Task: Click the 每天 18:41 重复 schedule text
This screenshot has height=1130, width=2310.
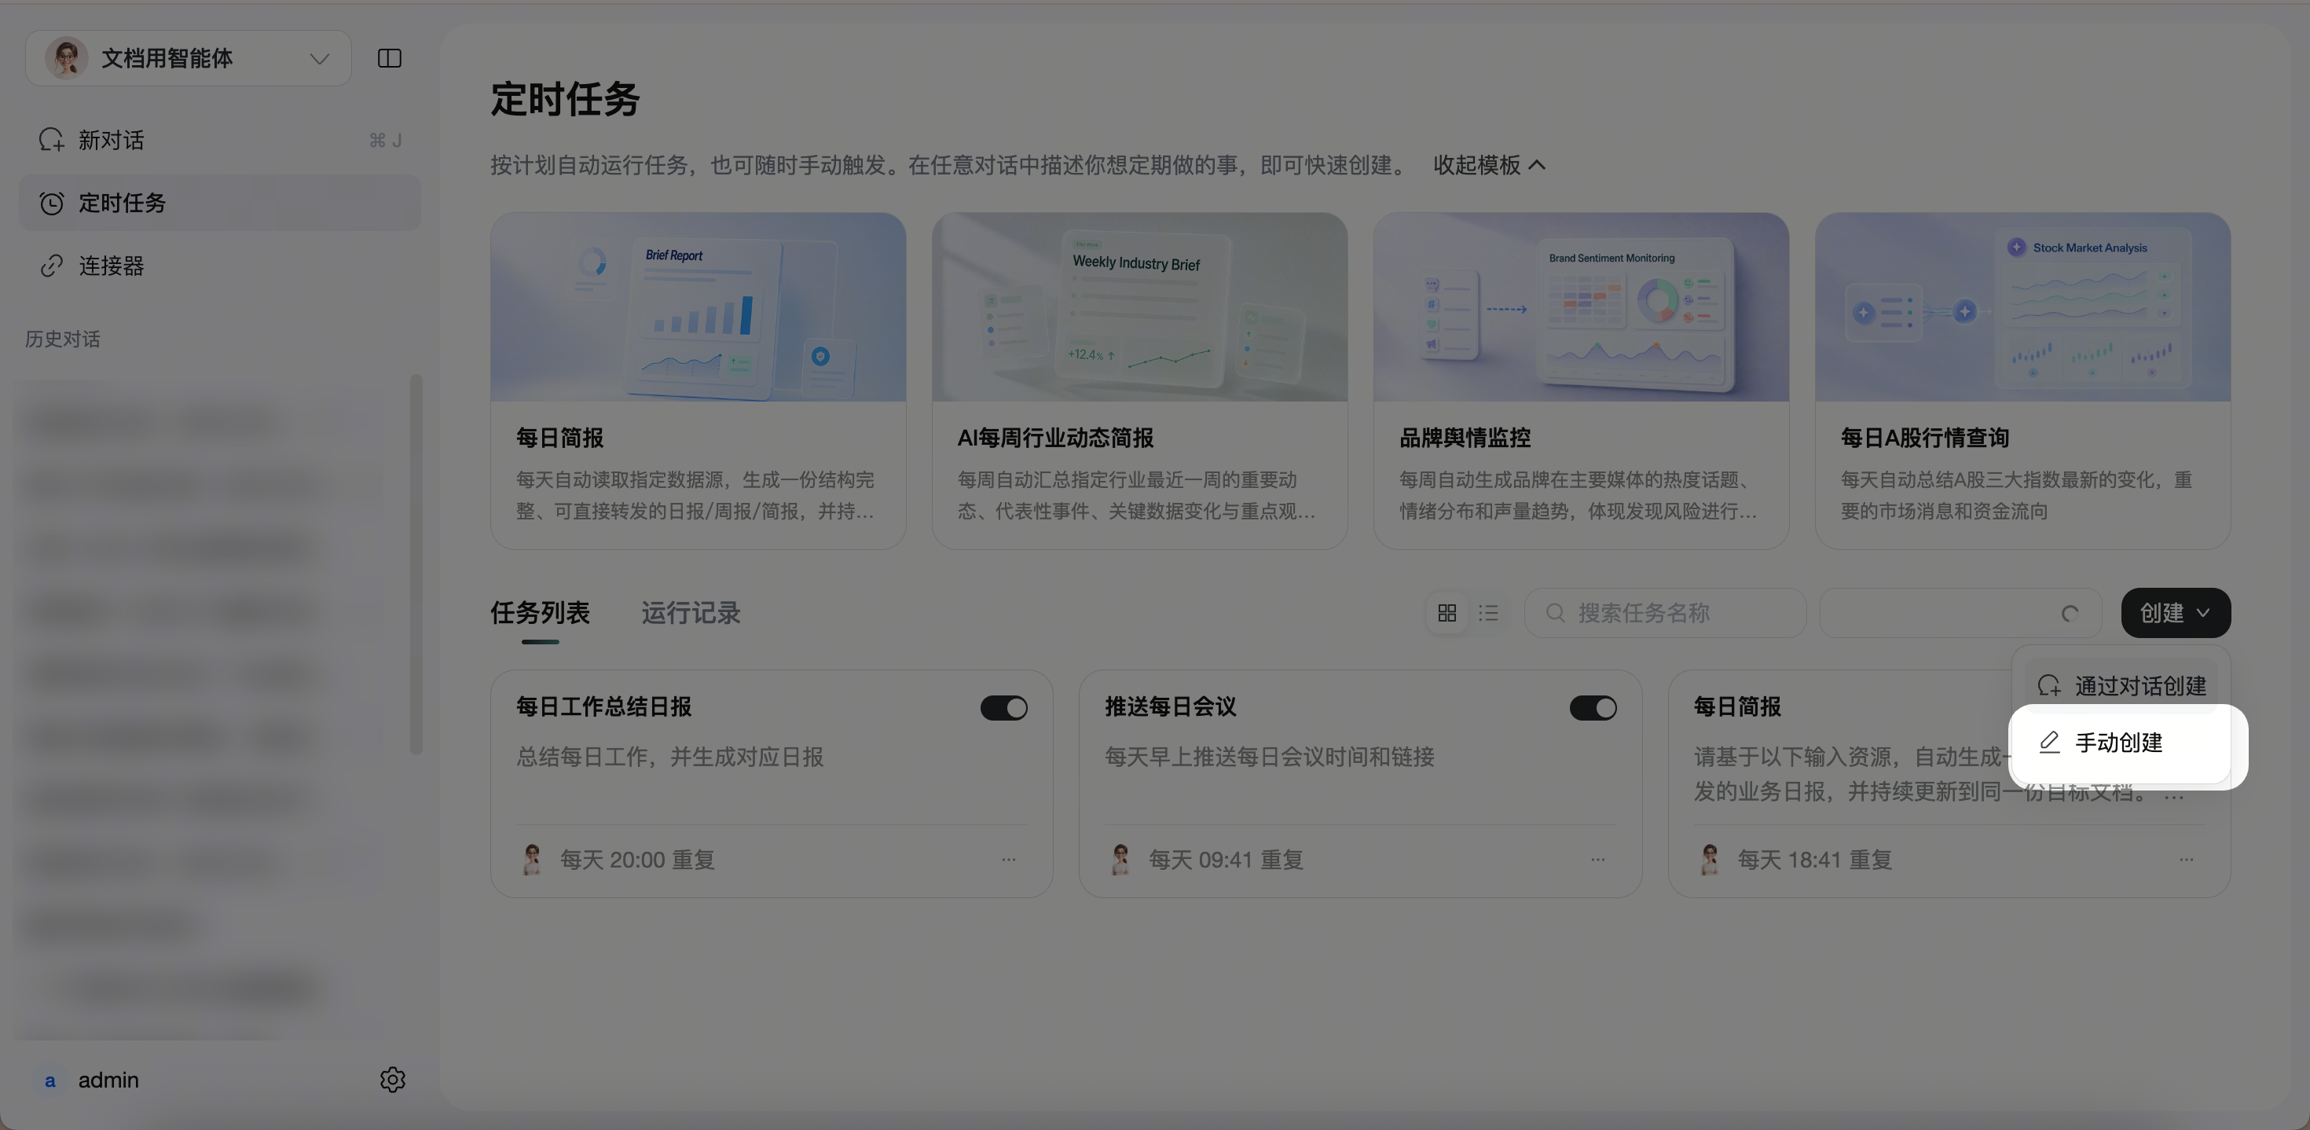Action: point(1815,859)
